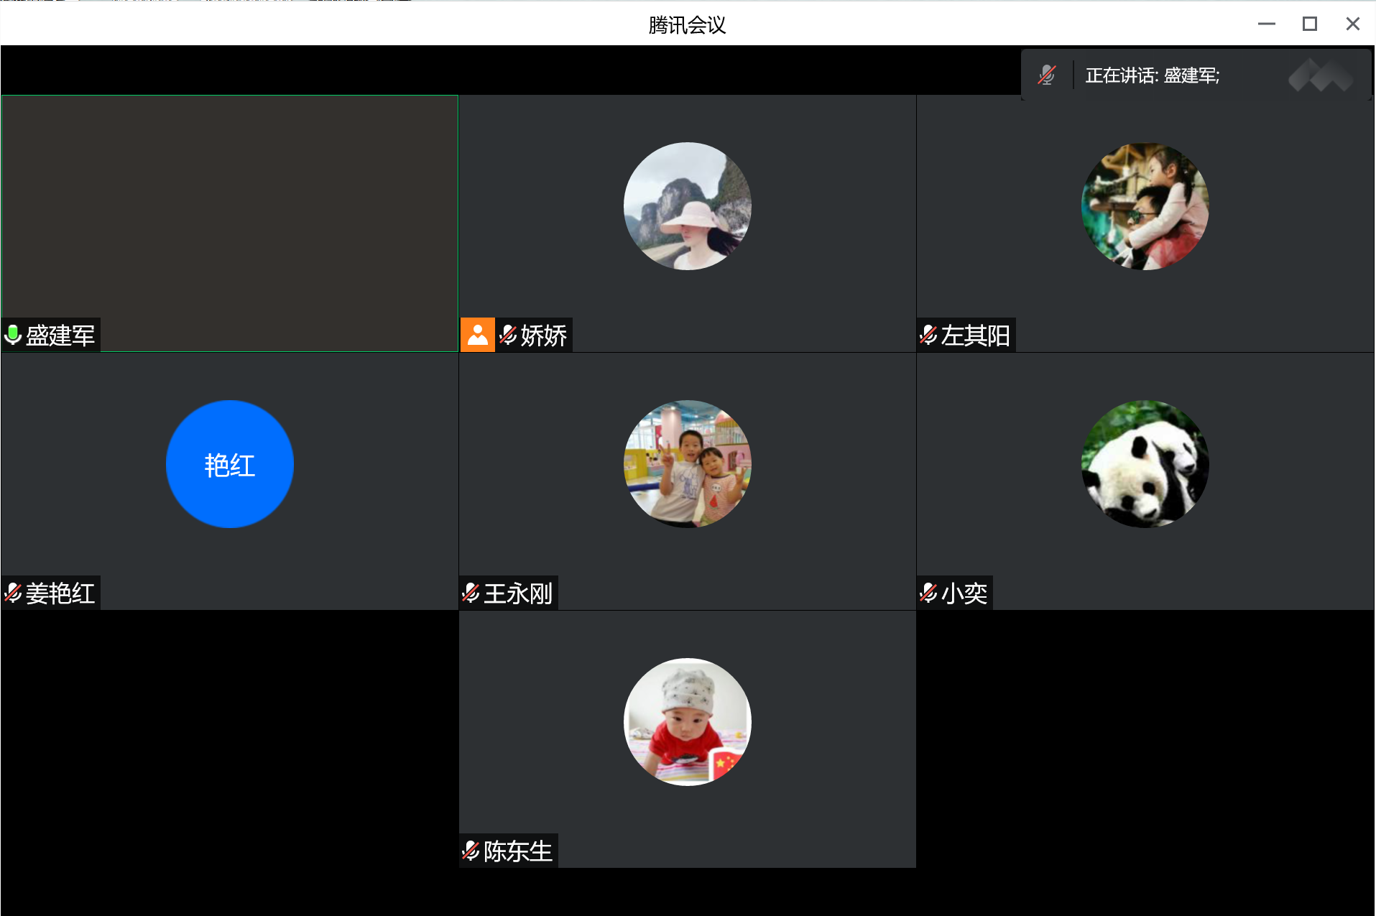This screenshot has width=1376, height=916.
Task: Click the muted microphone icon for 陈东生
Action: point(471,851)
